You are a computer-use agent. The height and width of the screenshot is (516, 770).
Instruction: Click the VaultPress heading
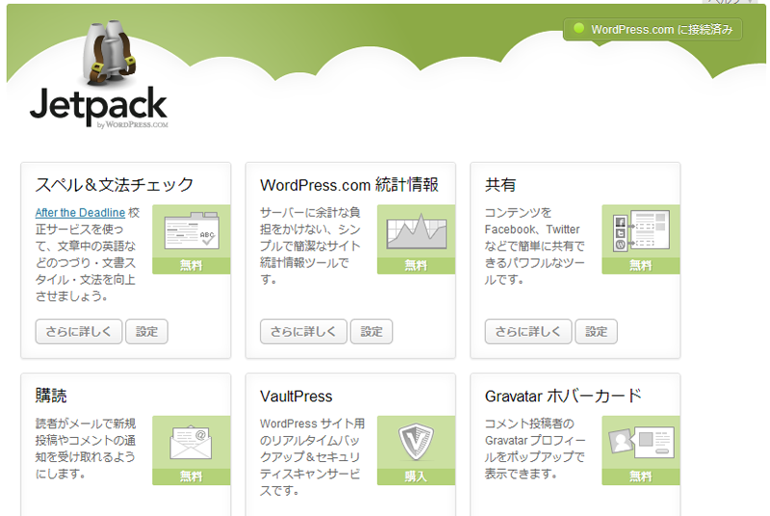[296, 397]
